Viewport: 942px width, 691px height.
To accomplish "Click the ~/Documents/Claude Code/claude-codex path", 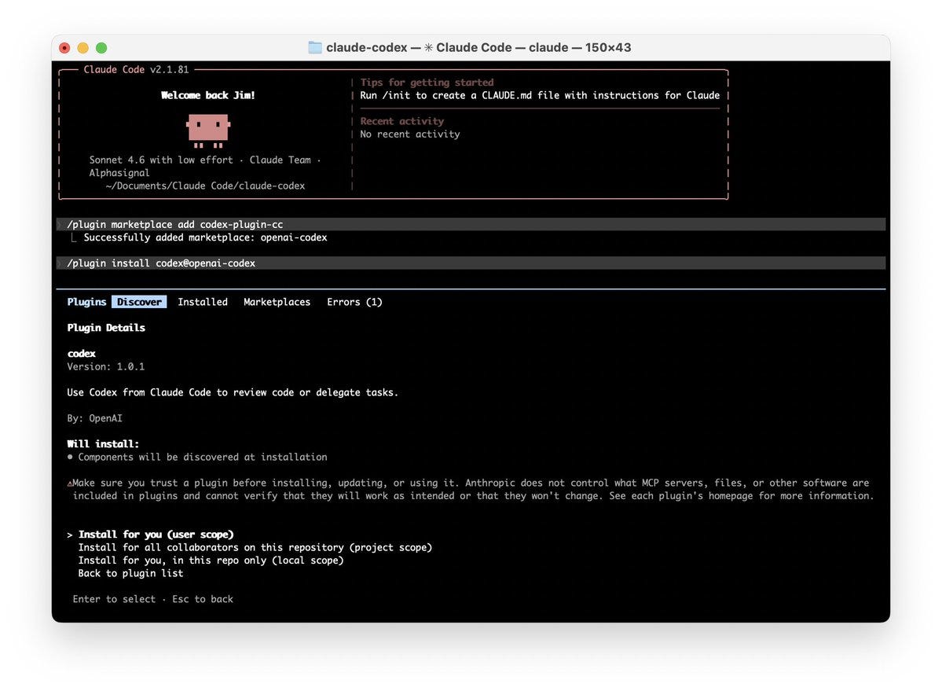I will (x=205, y=186).
